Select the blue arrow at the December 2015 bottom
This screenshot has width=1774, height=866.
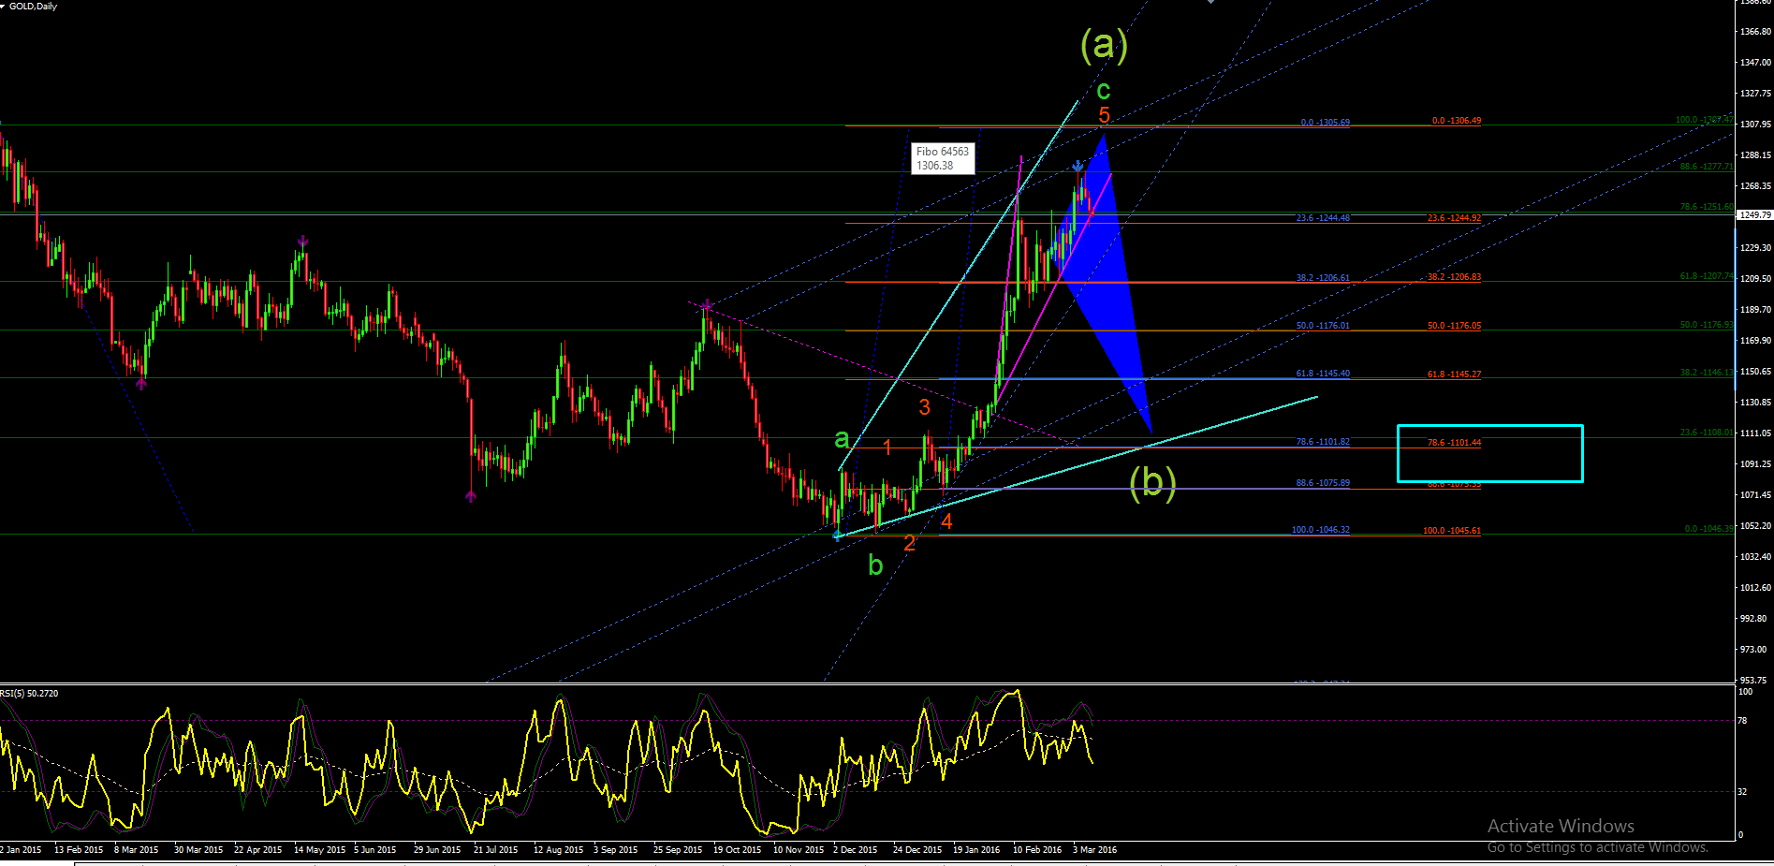(837, 536)
